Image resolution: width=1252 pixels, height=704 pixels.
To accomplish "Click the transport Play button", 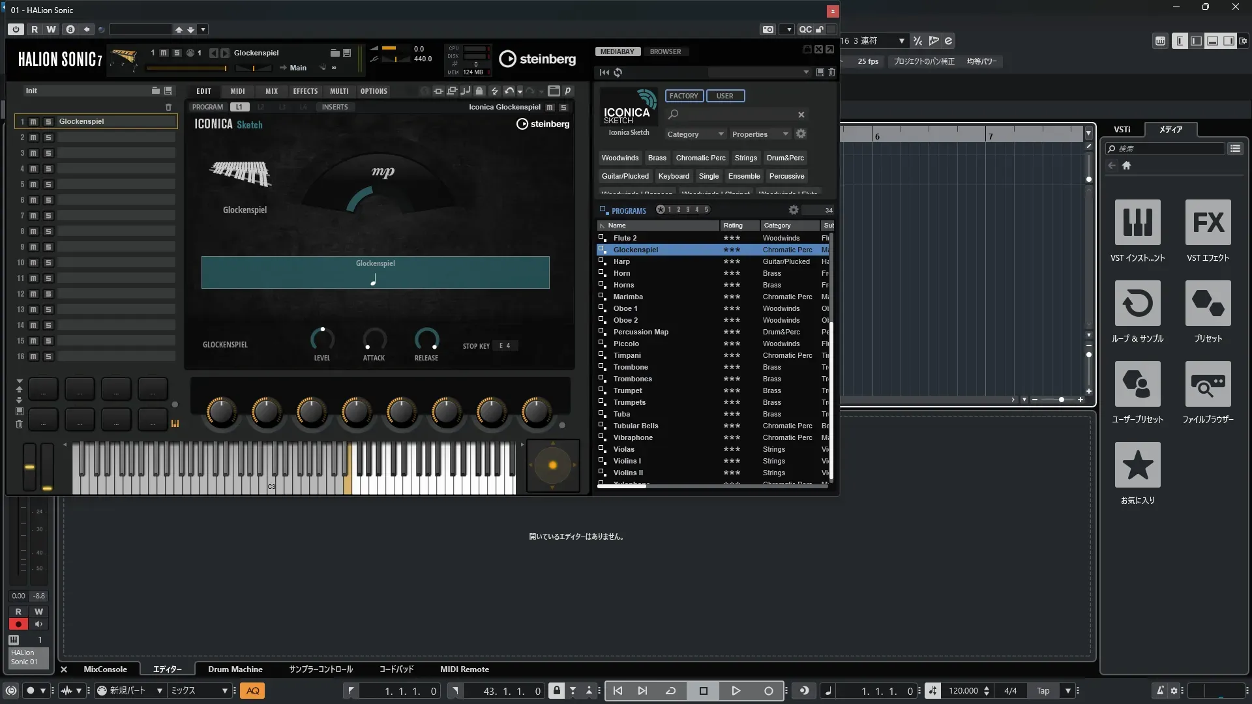I will pos(736,691).
